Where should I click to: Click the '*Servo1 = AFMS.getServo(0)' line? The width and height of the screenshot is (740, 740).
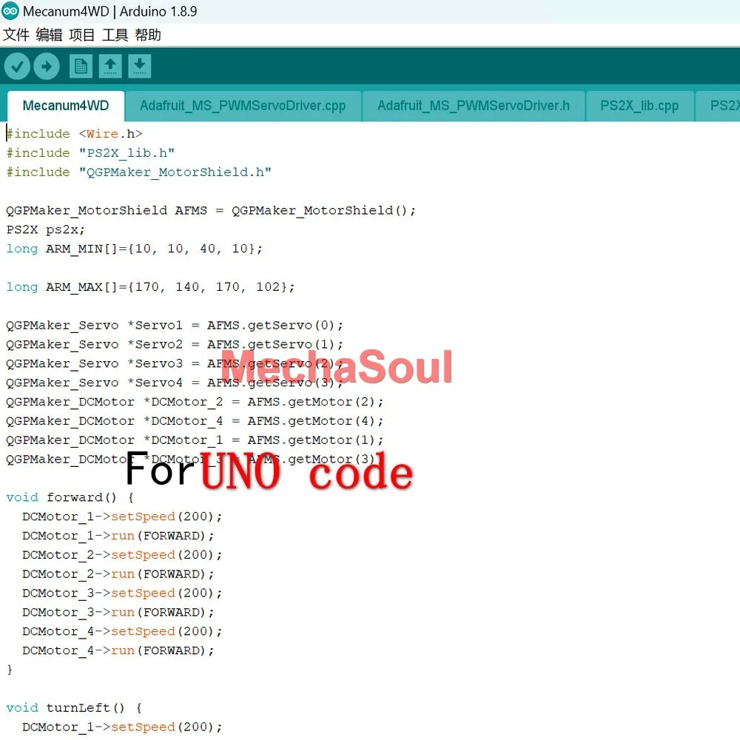[175, 326]
